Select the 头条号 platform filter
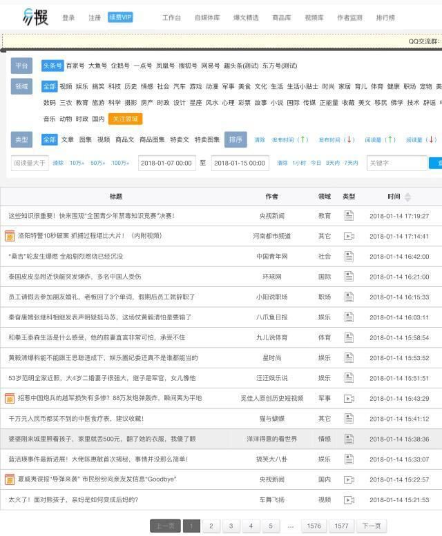 pyautogui.click(x=52, y=66)
